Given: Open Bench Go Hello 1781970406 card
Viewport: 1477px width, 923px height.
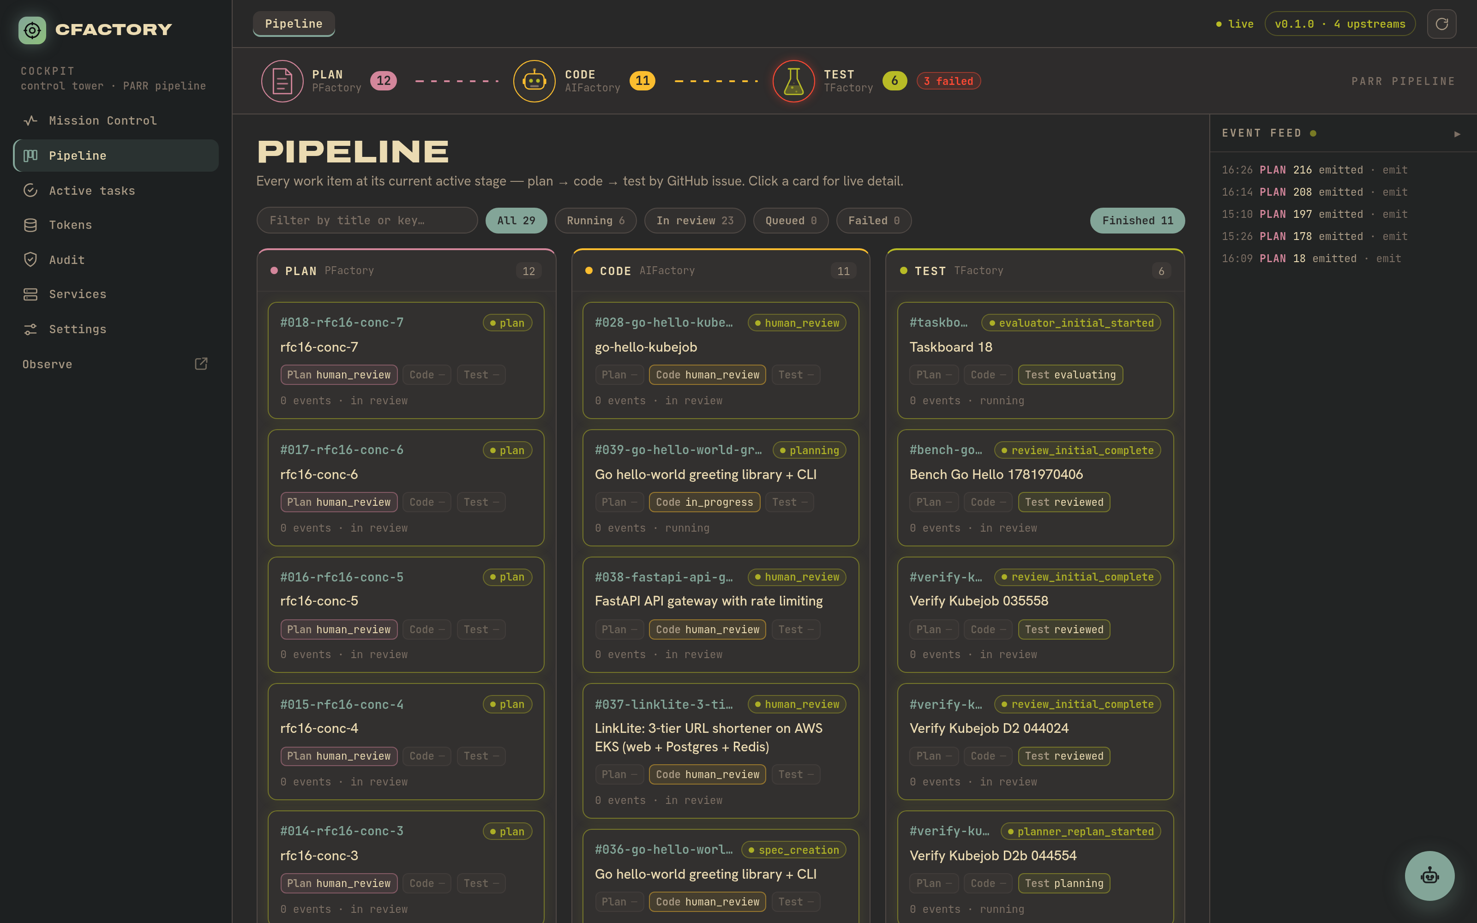Looking at the screenshot, I should tap(1035, 488).
